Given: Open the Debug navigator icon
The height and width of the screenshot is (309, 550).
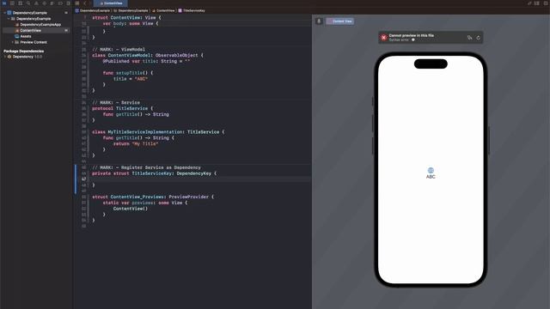Looking at the screenshot, I should click(x=52, y=3).
